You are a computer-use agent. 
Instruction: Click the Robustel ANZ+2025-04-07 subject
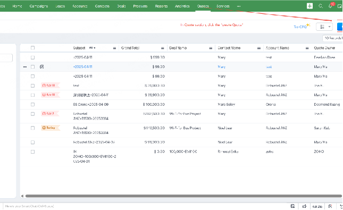94,142
